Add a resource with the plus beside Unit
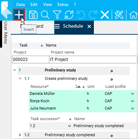This screenshot has height=139, width=138. click(x=83, y=87)
